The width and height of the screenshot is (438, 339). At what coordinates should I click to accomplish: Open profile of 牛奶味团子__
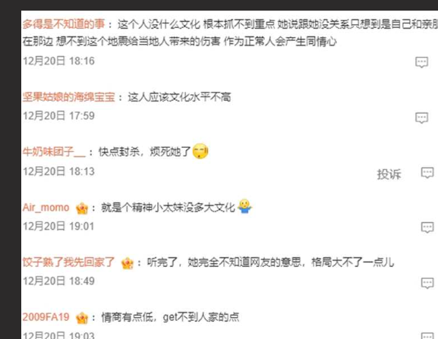[54, 152]
